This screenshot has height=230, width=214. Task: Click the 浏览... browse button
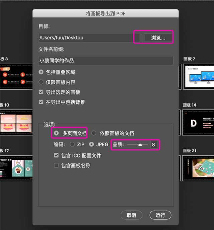pyautogui.click(x=158, y=38)
